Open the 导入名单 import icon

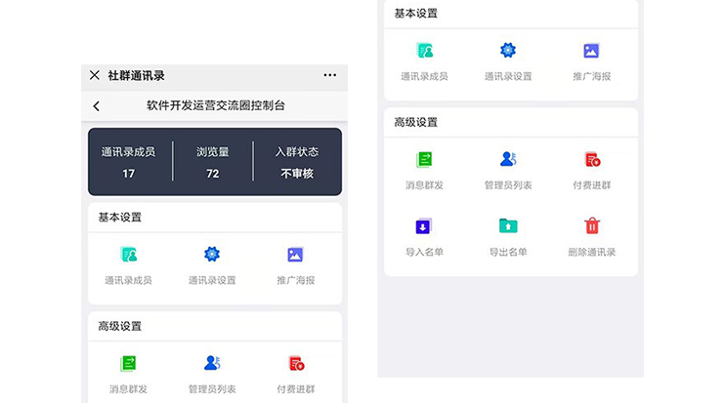[424, 226]
